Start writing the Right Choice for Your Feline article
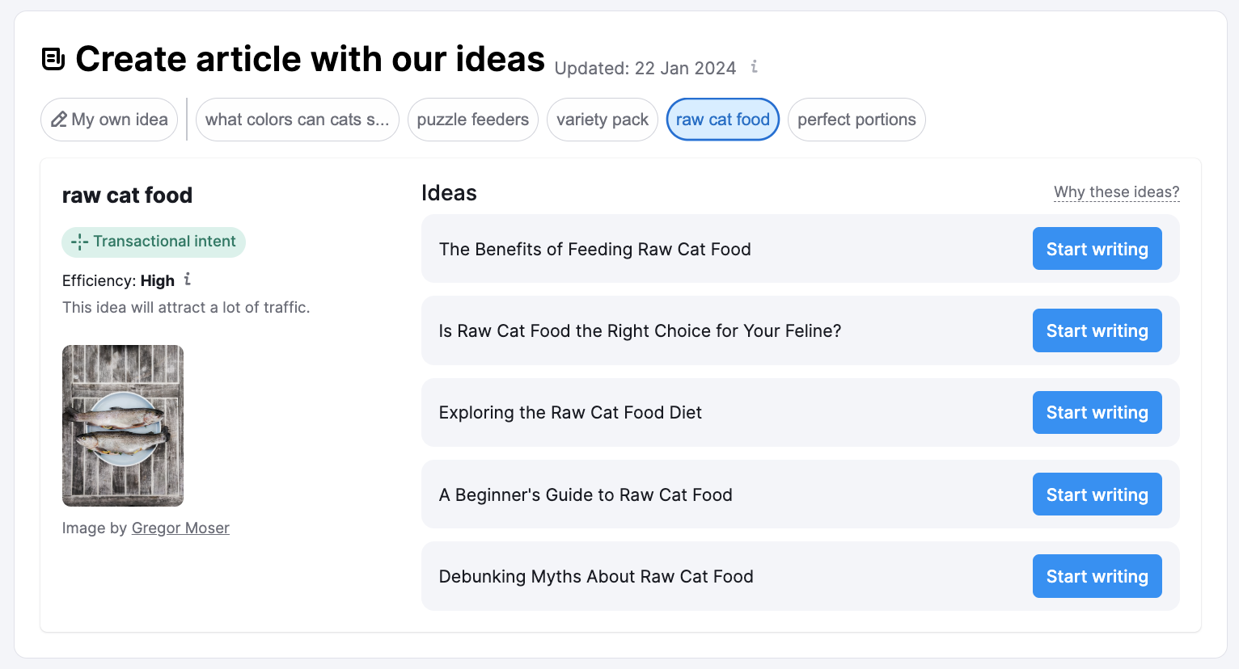This screenshot has height=669, width=1239. [1097, 330]
